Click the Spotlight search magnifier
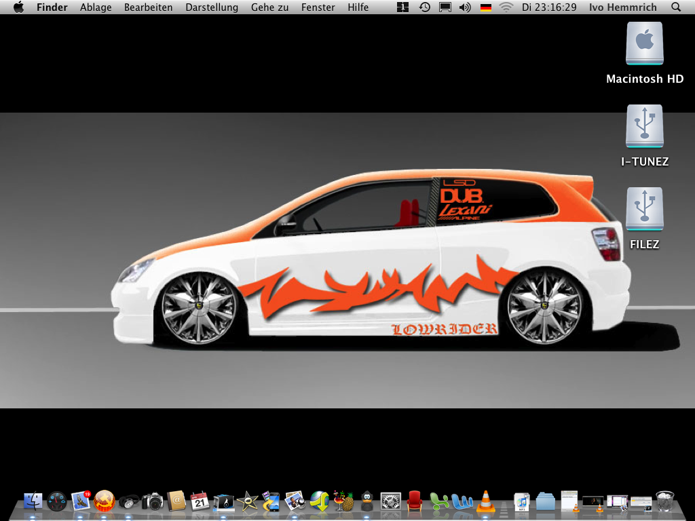The height and width of the screenshot is (521, 695). [675, 7]
